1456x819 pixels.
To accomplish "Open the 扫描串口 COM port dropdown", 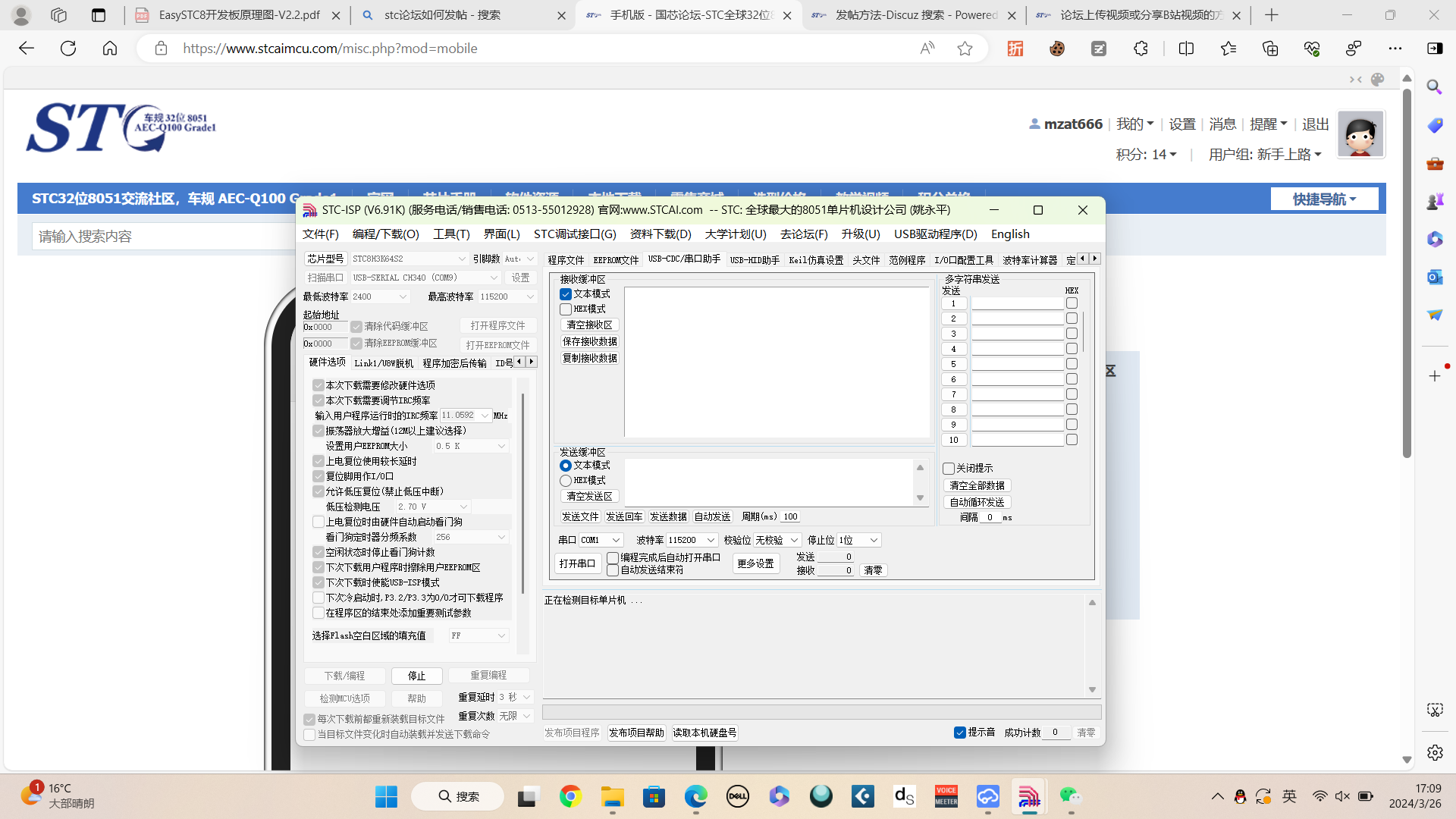I will (494, 278).
